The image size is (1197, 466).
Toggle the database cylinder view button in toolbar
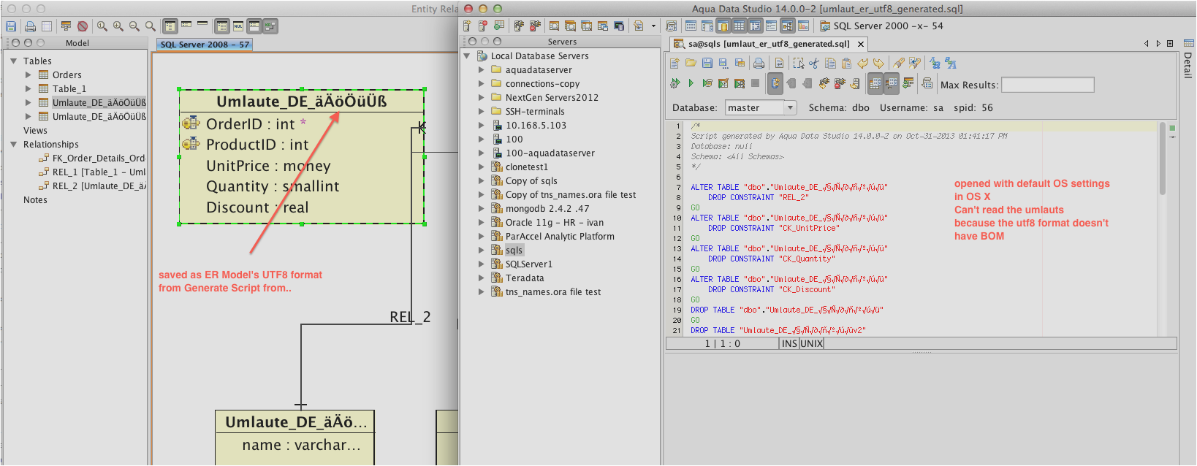[x=723, y=26]
